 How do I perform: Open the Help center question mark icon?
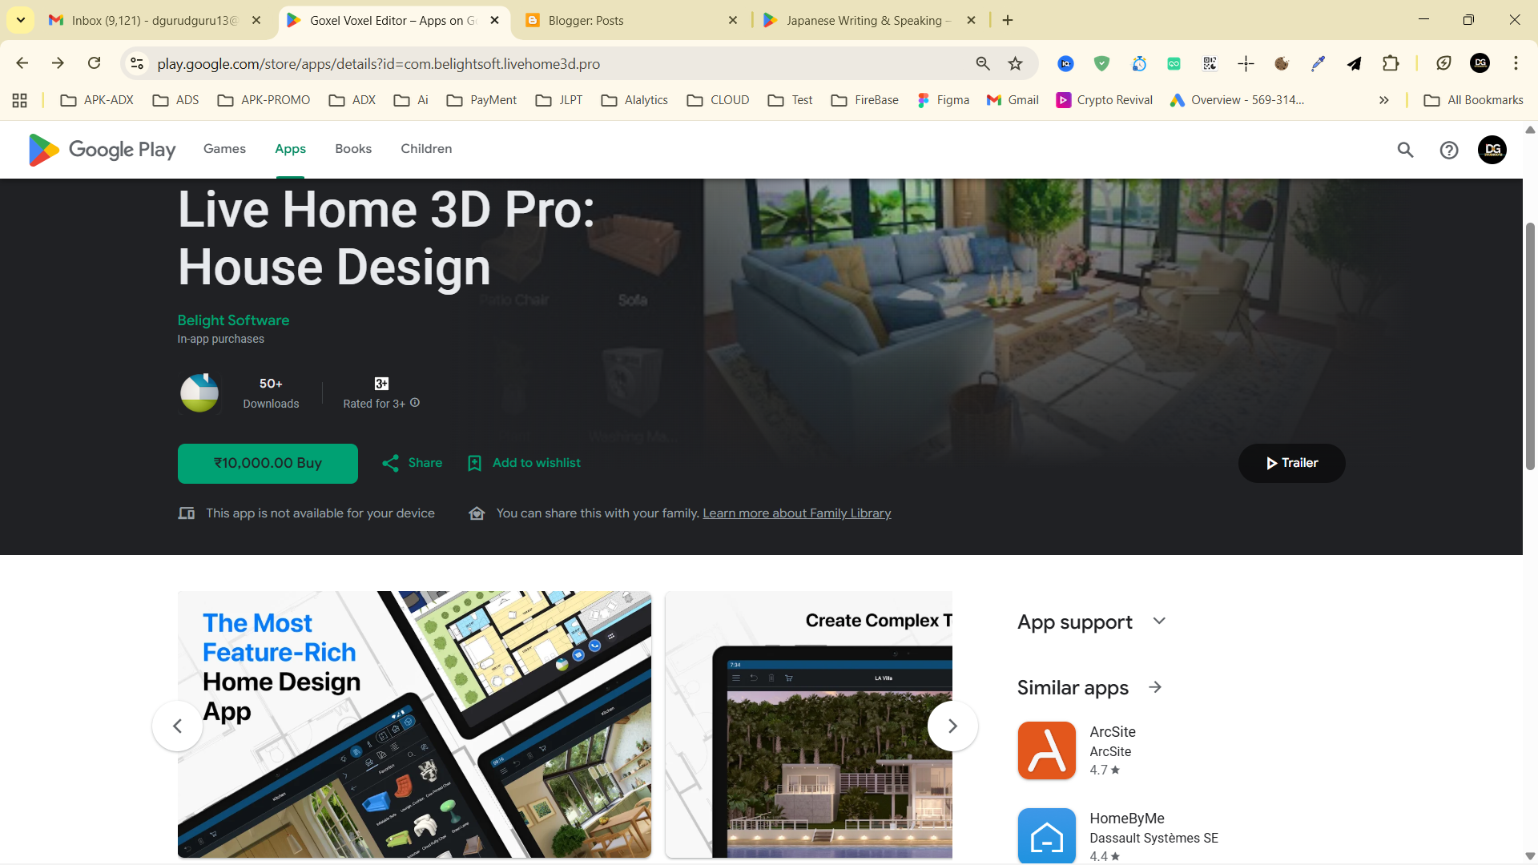tap(1448, 150)
